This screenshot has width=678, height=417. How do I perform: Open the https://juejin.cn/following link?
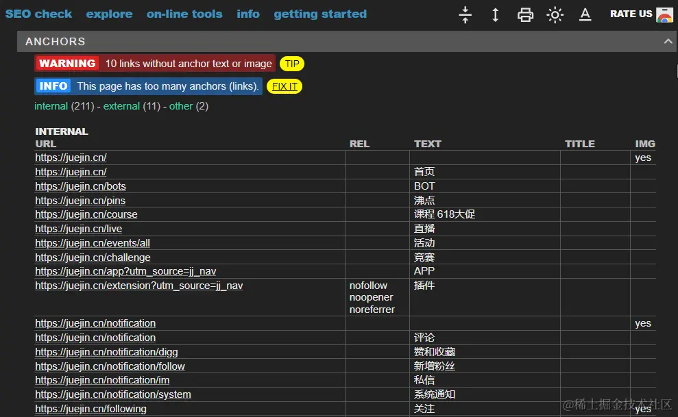[90, 408]
